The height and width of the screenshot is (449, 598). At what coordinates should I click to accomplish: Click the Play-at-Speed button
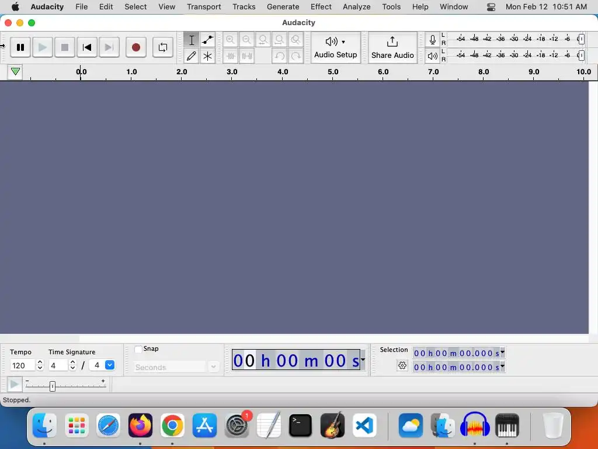tap(15, 384)
